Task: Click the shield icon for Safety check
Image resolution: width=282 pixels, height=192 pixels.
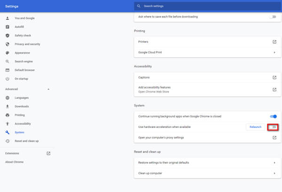Action: point(8,35)
